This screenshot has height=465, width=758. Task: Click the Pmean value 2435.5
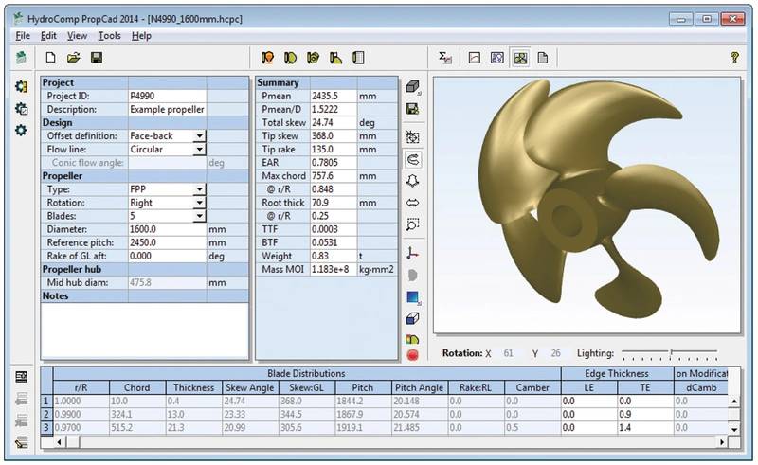pyautogui.click(x=334, y=97)
